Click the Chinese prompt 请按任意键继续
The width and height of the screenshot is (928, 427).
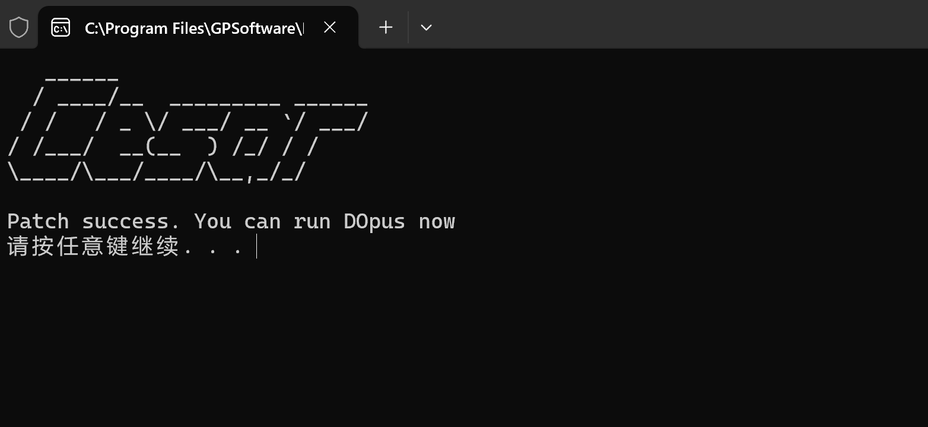93,246
